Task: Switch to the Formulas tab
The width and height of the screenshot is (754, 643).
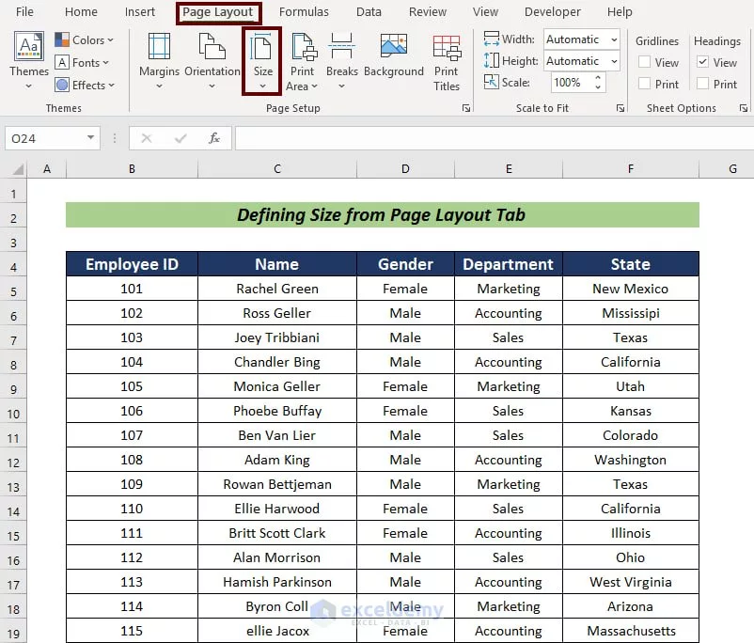Action: 304,12
